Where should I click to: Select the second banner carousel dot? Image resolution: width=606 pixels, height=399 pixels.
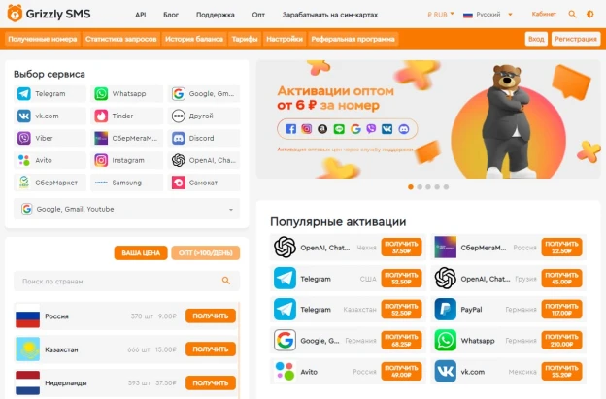coord(420,187)
